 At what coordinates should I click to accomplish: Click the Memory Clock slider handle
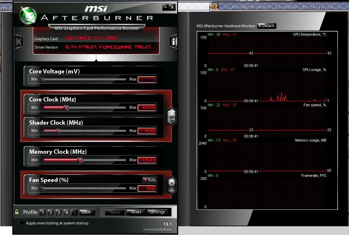pyautogui.click(x=80, y=160)
